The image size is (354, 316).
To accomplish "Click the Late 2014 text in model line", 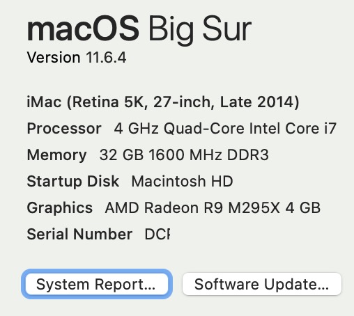I will click(259, 102).
